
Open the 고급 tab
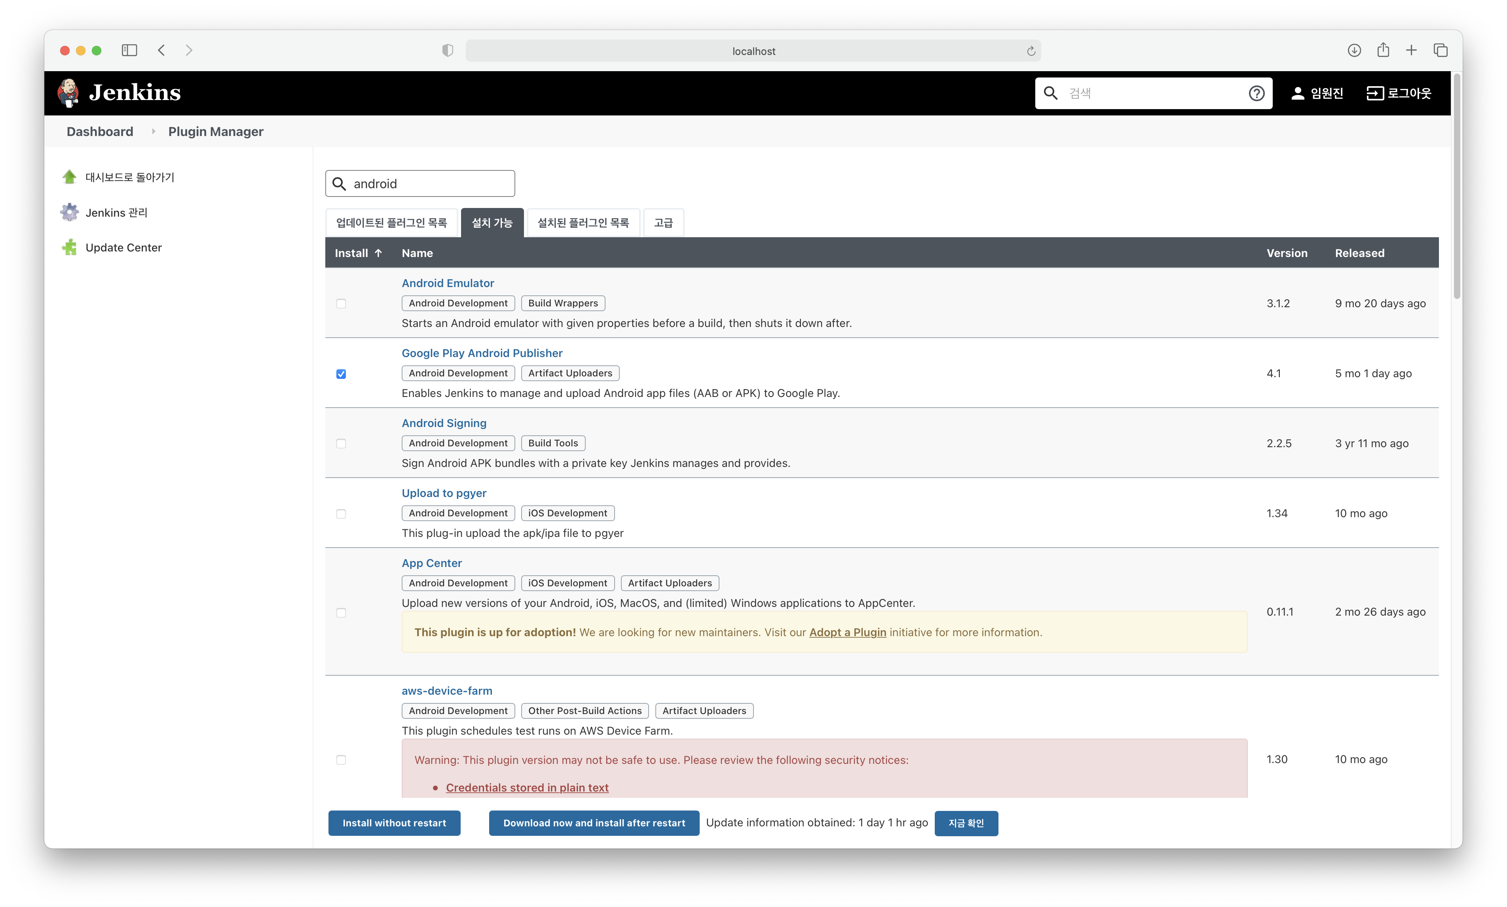click(663, 223)
